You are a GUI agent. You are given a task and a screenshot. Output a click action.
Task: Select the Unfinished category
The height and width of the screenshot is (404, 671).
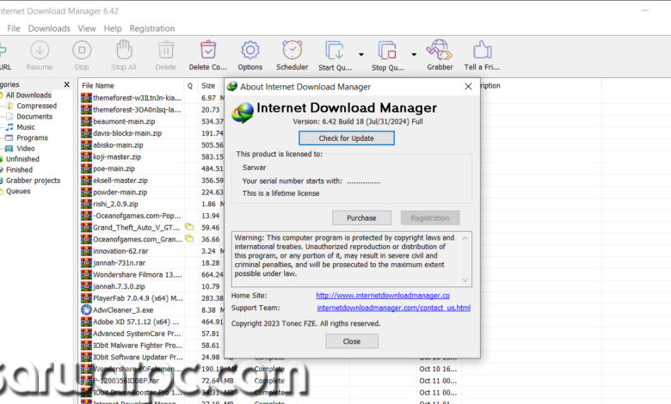pos(22,159)
